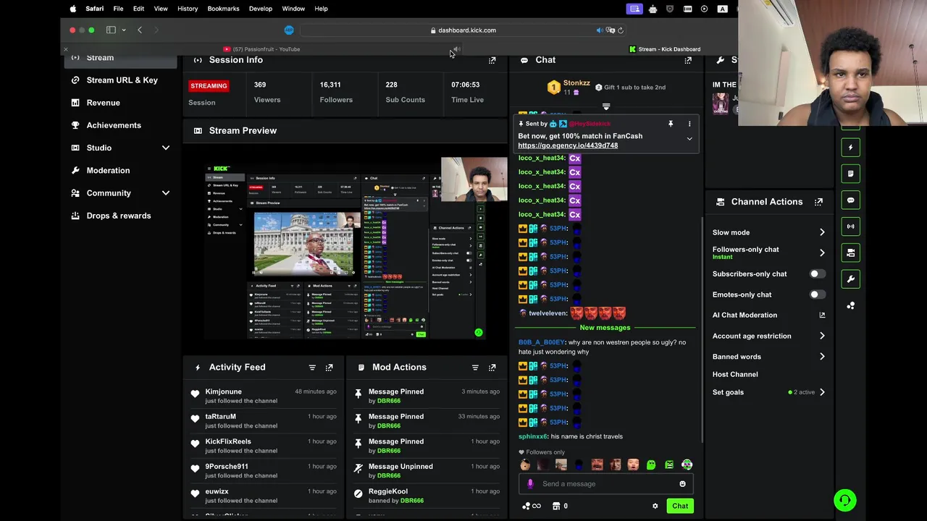927x521 pixels.
Task: Click the three-dots icon below the wrench
Action: 851,305
